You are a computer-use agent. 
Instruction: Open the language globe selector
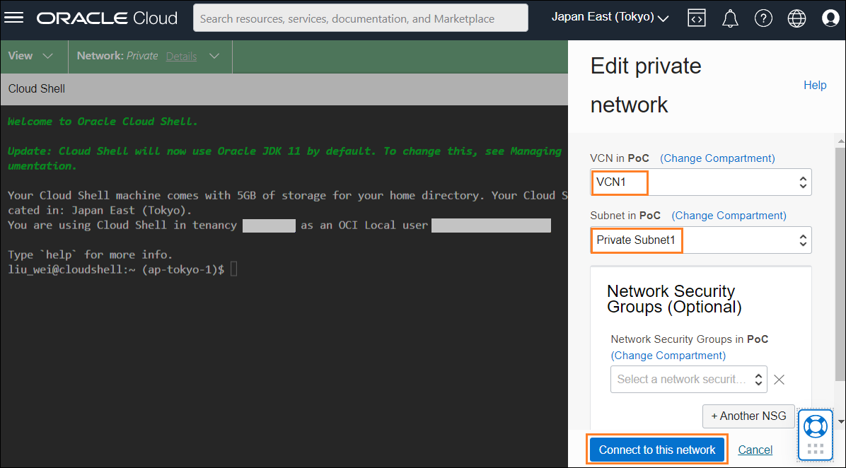796,17
